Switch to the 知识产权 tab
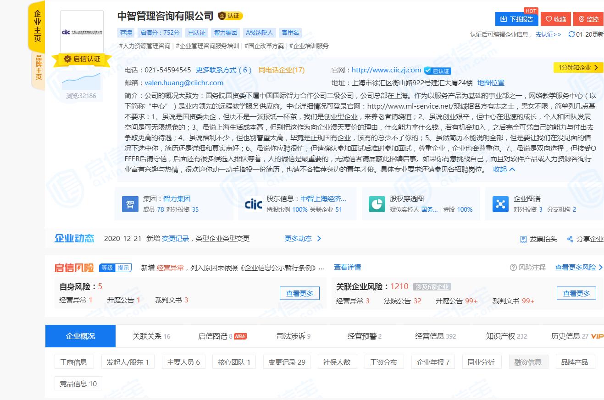Image resolution: width=604 pixels, height=400 pixels. (506, 336)
